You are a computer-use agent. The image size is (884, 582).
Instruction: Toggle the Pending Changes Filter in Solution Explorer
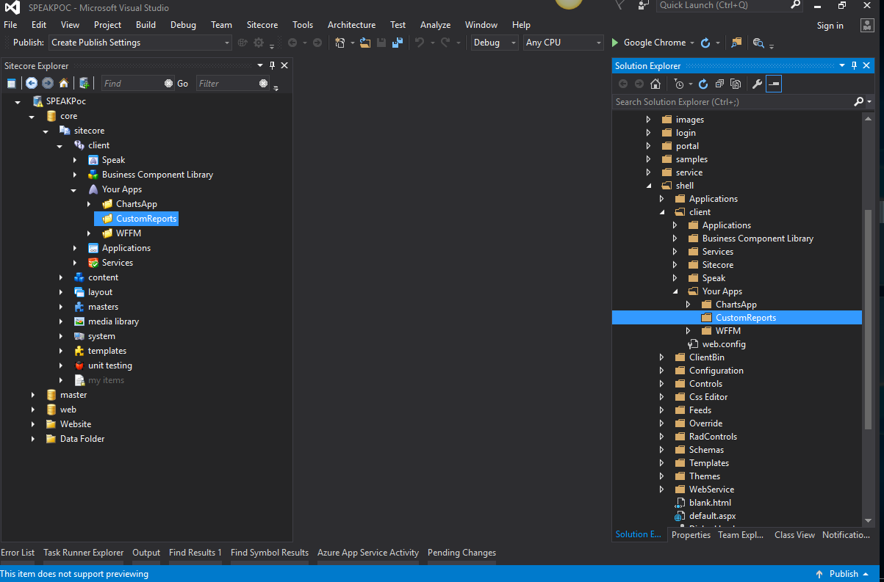(680, 83)
